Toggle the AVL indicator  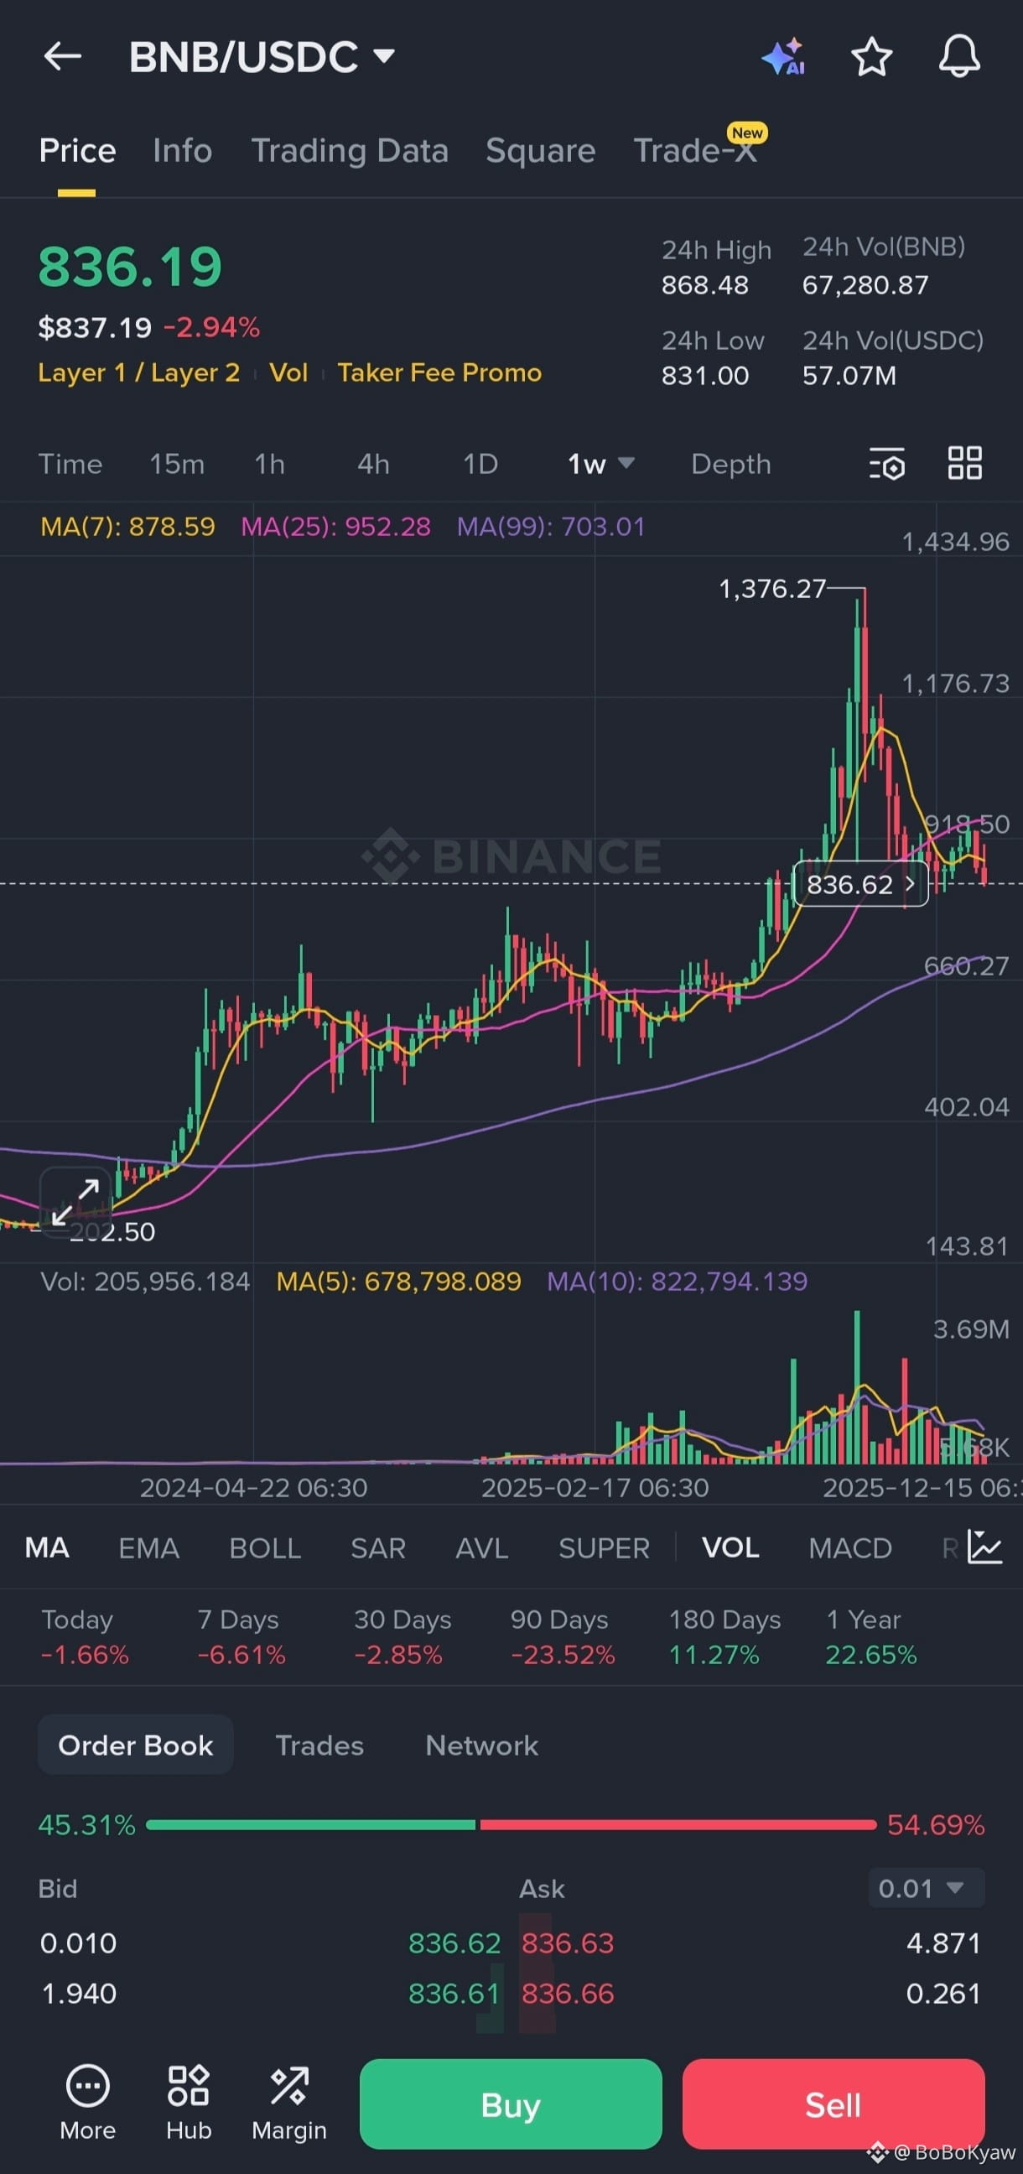coord(482,1547)
